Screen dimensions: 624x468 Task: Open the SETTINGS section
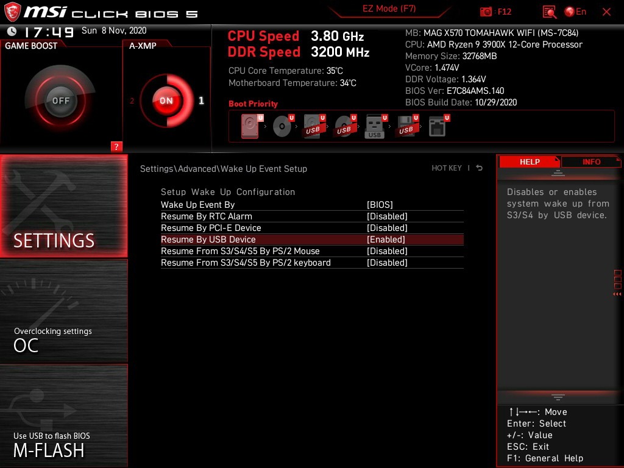click(63, 206)
